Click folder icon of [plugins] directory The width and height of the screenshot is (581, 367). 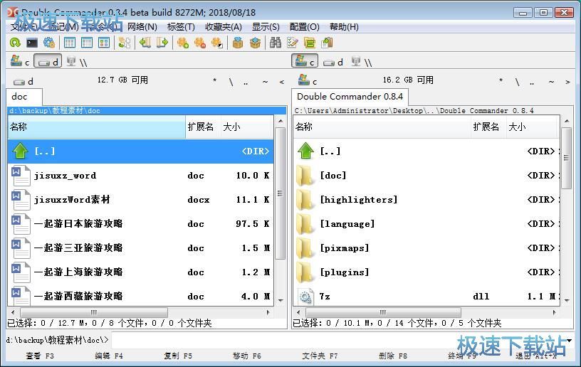[x=305, y=272]
